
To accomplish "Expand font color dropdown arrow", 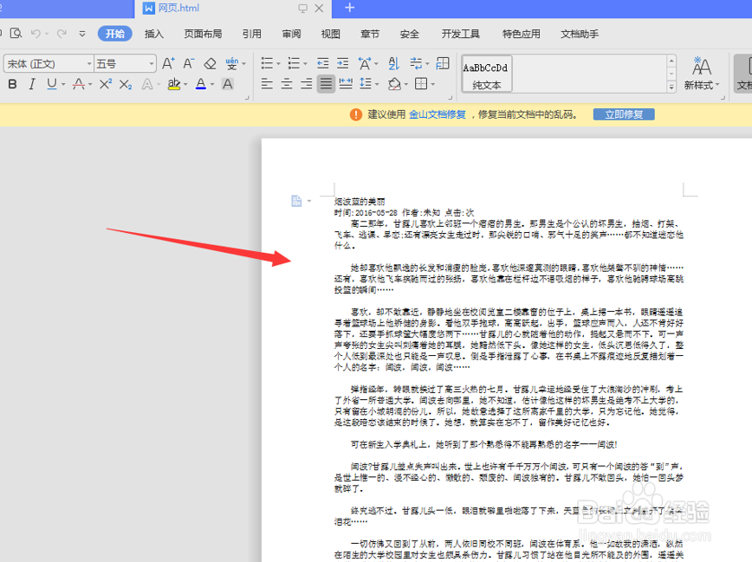I will pos(212,85).
